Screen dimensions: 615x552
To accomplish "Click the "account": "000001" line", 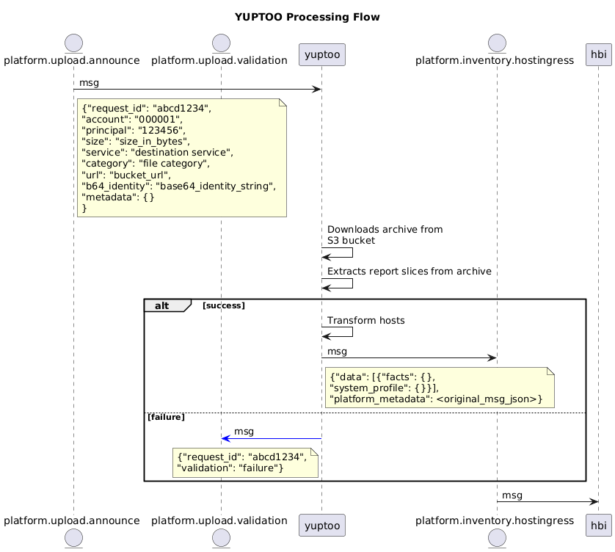I will 132,119.
